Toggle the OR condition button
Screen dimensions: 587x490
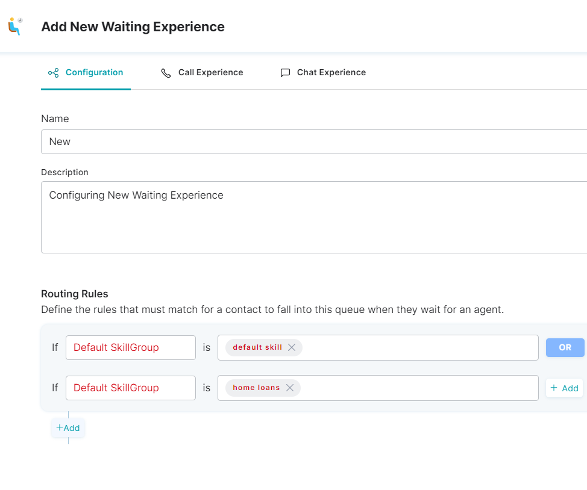pos(565,347)
